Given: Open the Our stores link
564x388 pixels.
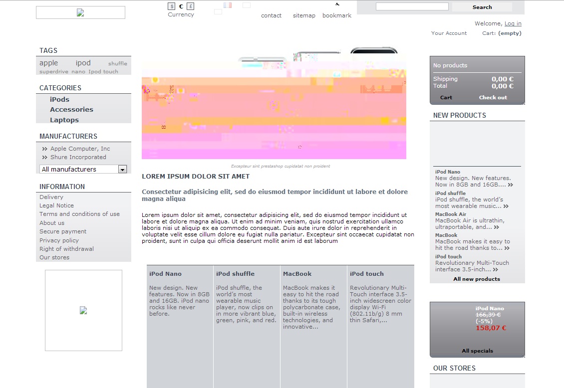Looking at the screenshot, I should click(54, 258).
